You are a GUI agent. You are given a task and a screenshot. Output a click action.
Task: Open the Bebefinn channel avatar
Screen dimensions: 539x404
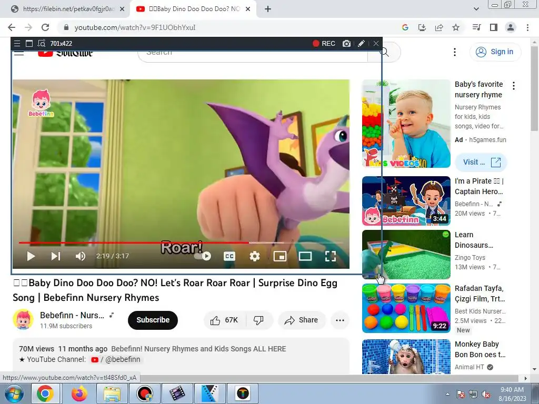(x=23, y=319)
